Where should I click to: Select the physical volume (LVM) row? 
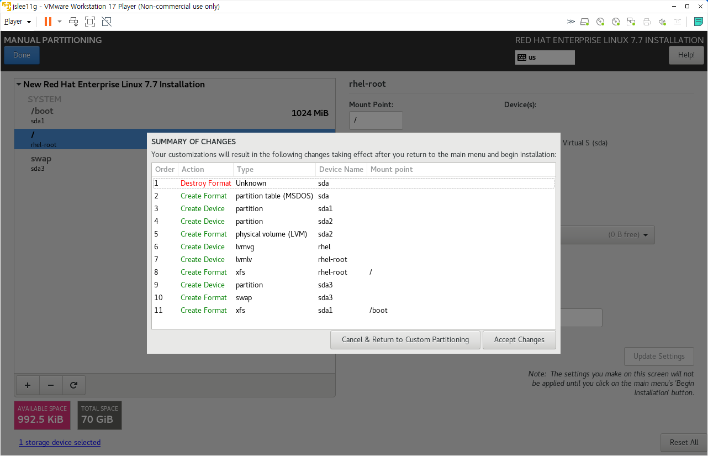click(x=353, y=234)
